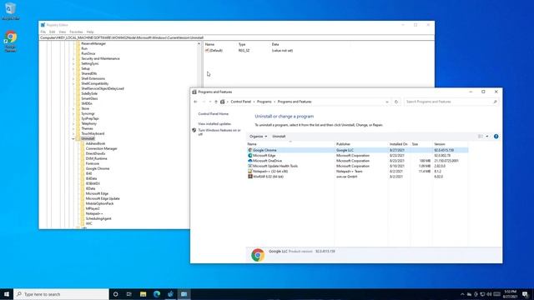Select the Microsoft Update Health Tools icon

coord(250,166)
